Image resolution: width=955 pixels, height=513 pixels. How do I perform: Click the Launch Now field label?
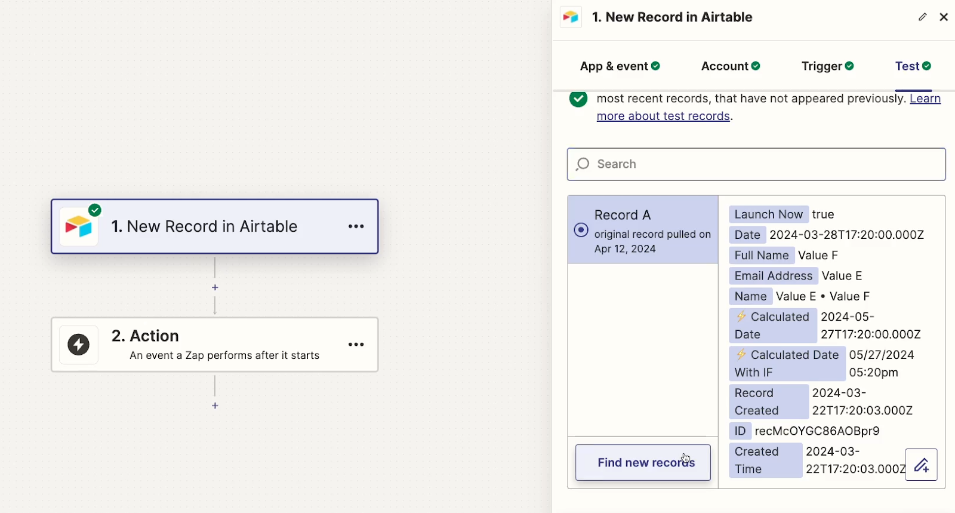[x=769, y=214]
